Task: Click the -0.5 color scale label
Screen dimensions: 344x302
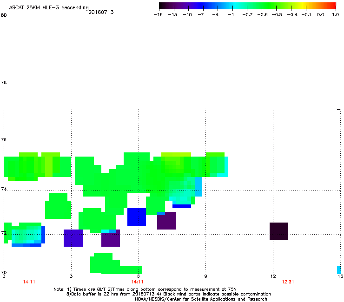Action: (277, 15)
